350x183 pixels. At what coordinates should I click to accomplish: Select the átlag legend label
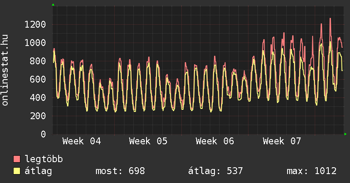coord(39,171)
